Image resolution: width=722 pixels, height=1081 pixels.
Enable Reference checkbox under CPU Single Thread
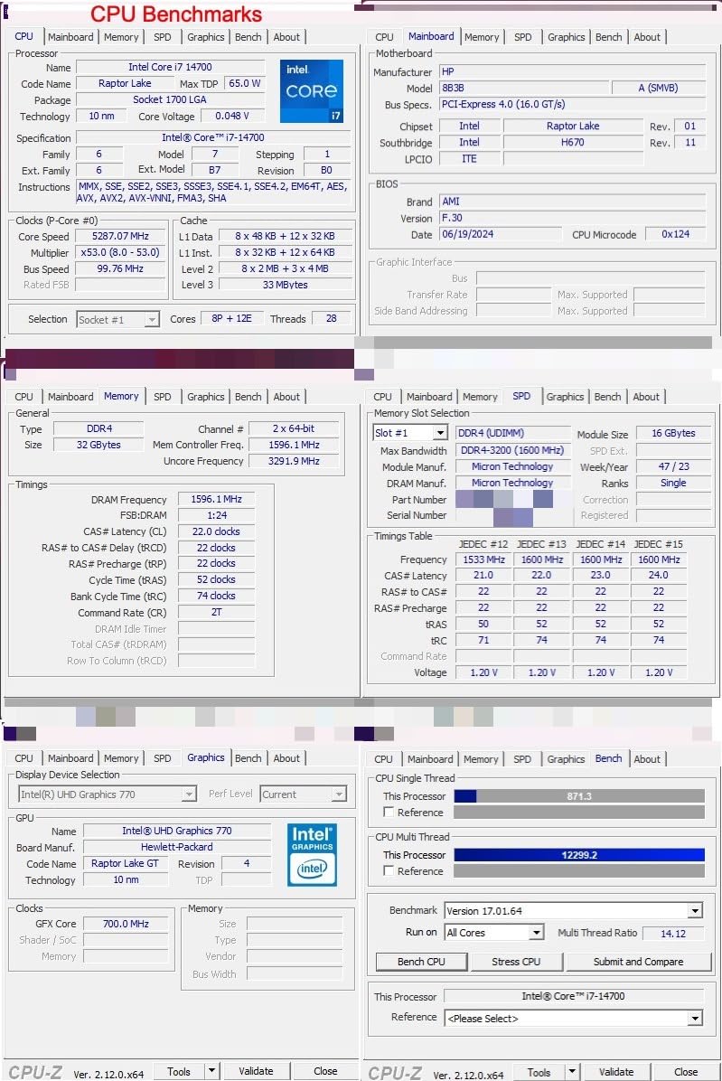[x=389, y=813]
